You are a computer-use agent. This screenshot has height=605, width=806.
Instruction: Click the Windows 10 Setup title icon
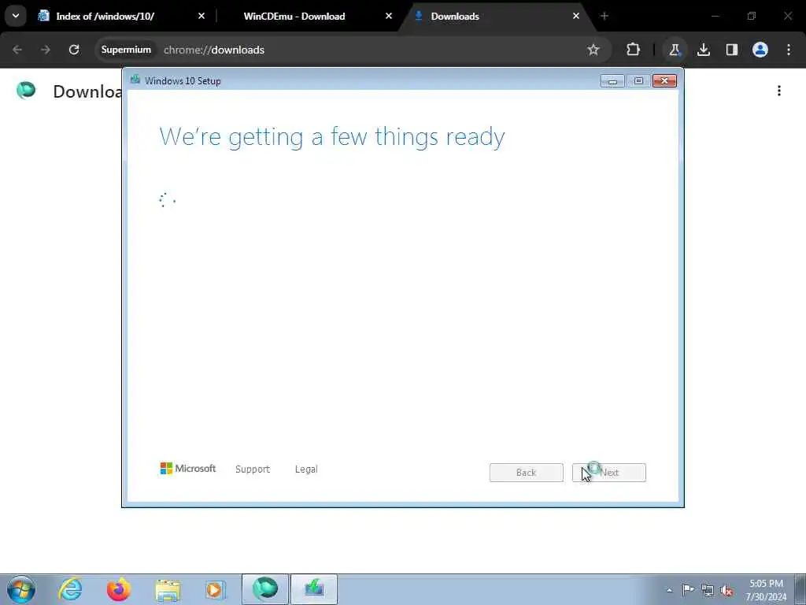pyautogui.click(x=135, y=80)
